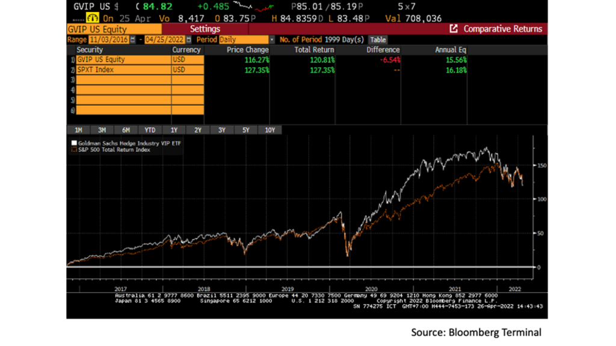Expand the Period dropdown arrow

(x=271, y=40)
